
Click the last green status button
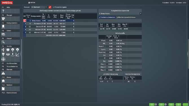point(186,104)
